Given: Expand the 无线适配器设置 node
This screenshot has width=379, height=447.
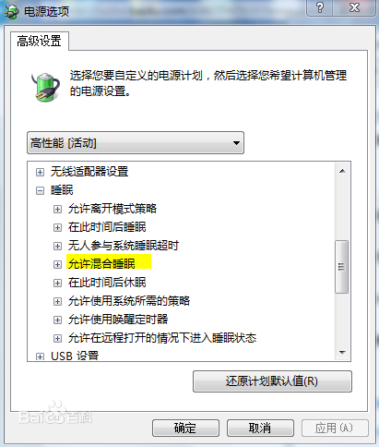Looking at the screenshot, I should pos(40,172).
